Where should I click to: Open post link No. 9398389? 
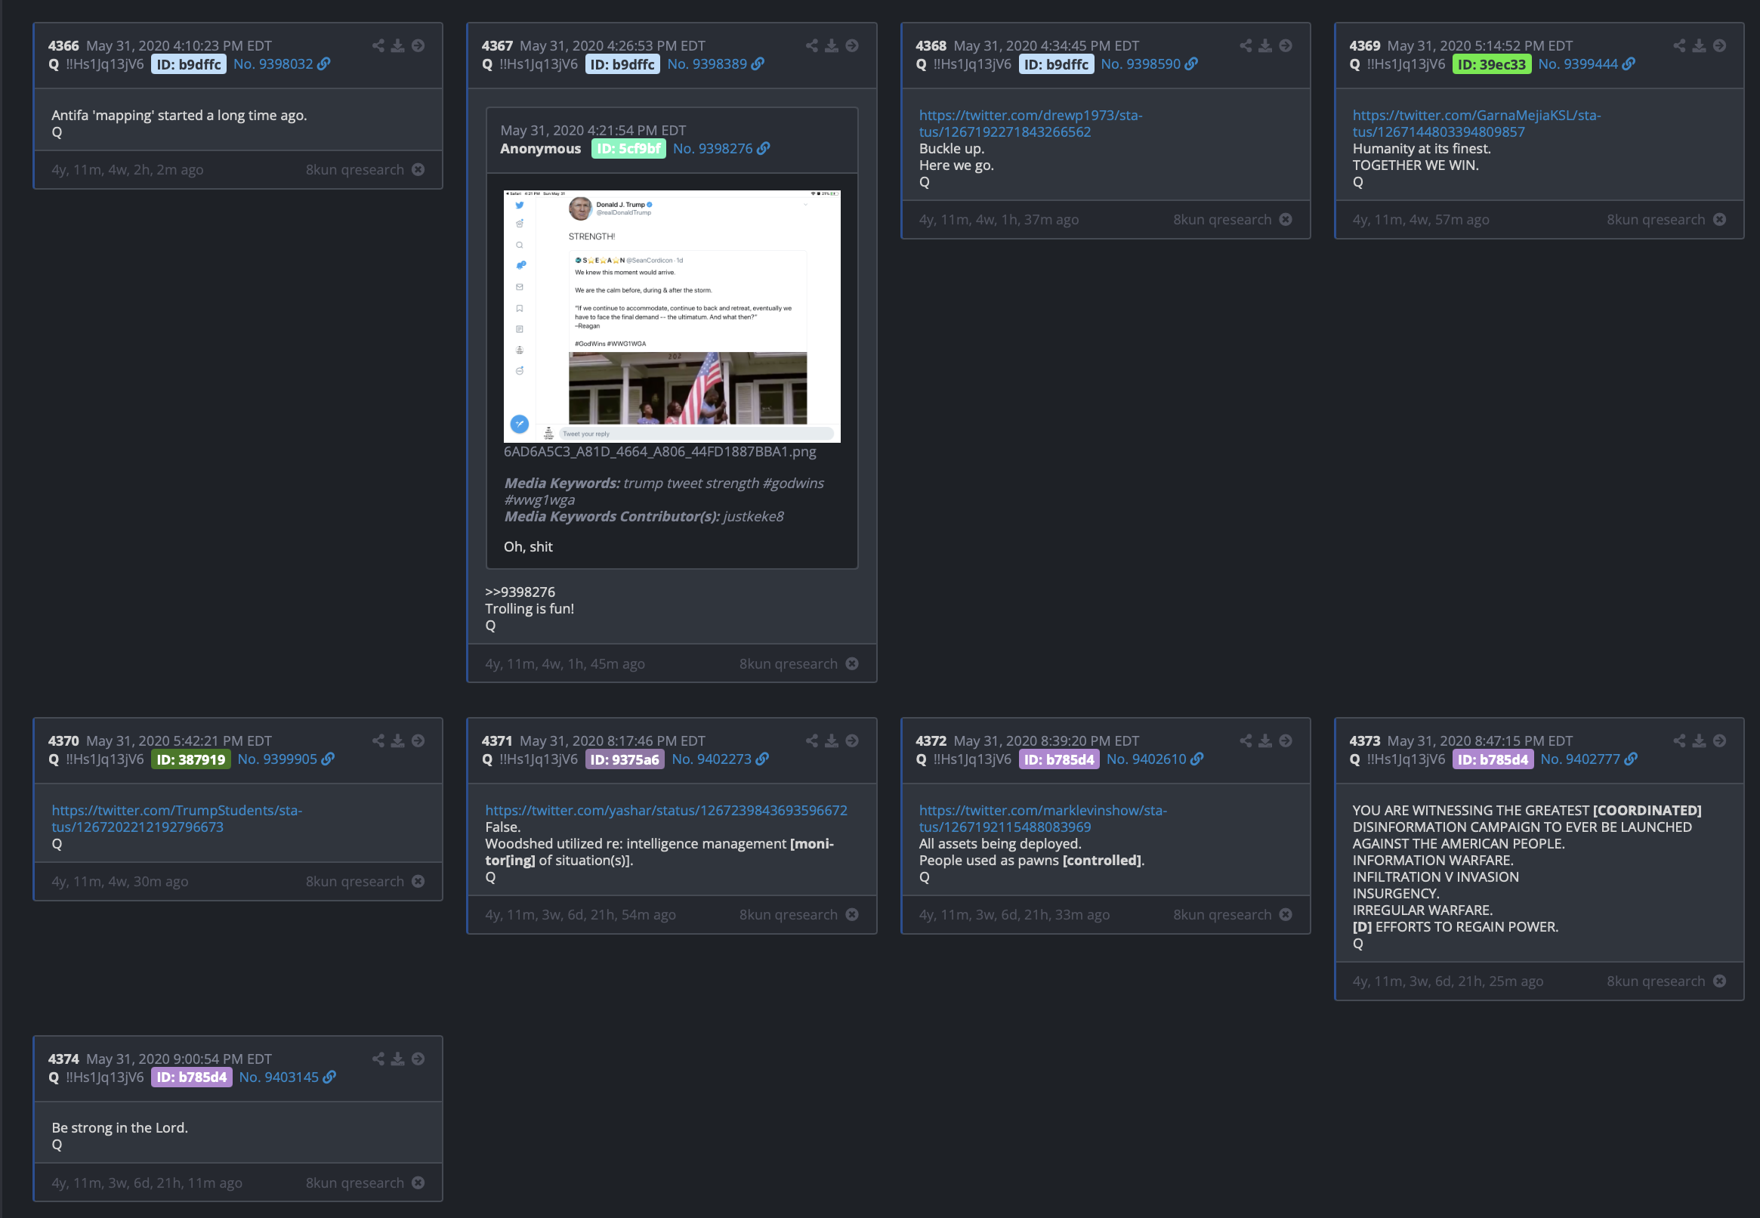706,64
